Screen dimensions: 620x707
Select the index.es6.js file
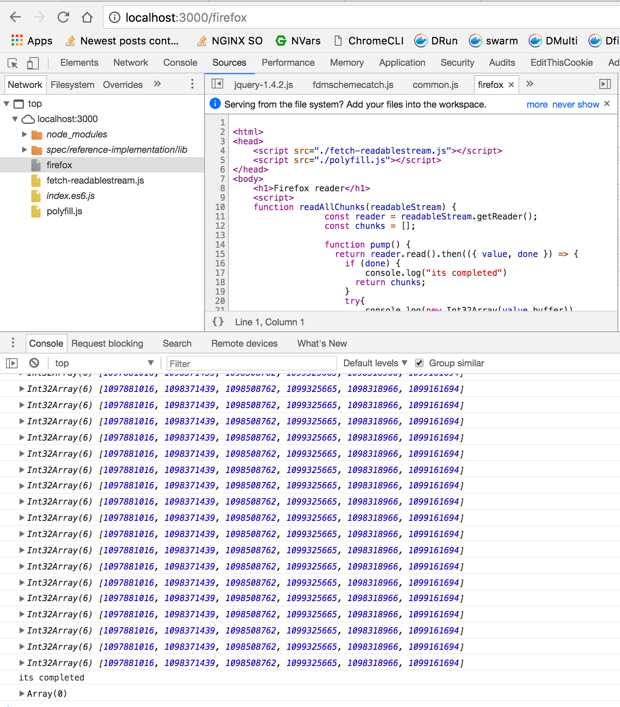[x=70, y=196]
